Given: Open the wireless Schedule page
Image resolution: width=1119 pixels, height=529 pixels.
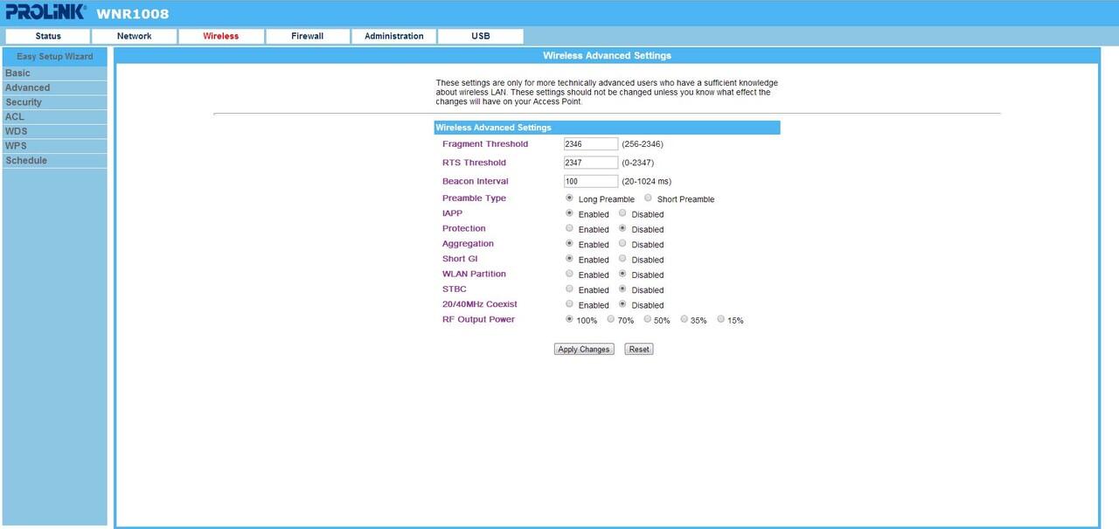Looking at the screenshot, I should [26, 161].
